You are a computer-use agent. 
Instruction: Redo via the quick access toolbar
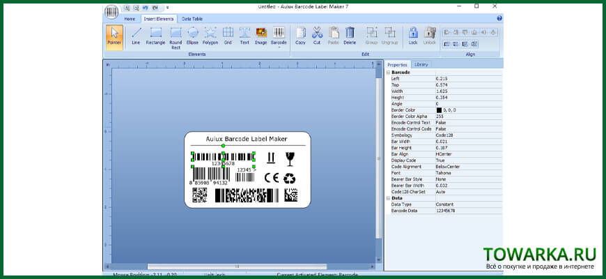coord(155,8)
